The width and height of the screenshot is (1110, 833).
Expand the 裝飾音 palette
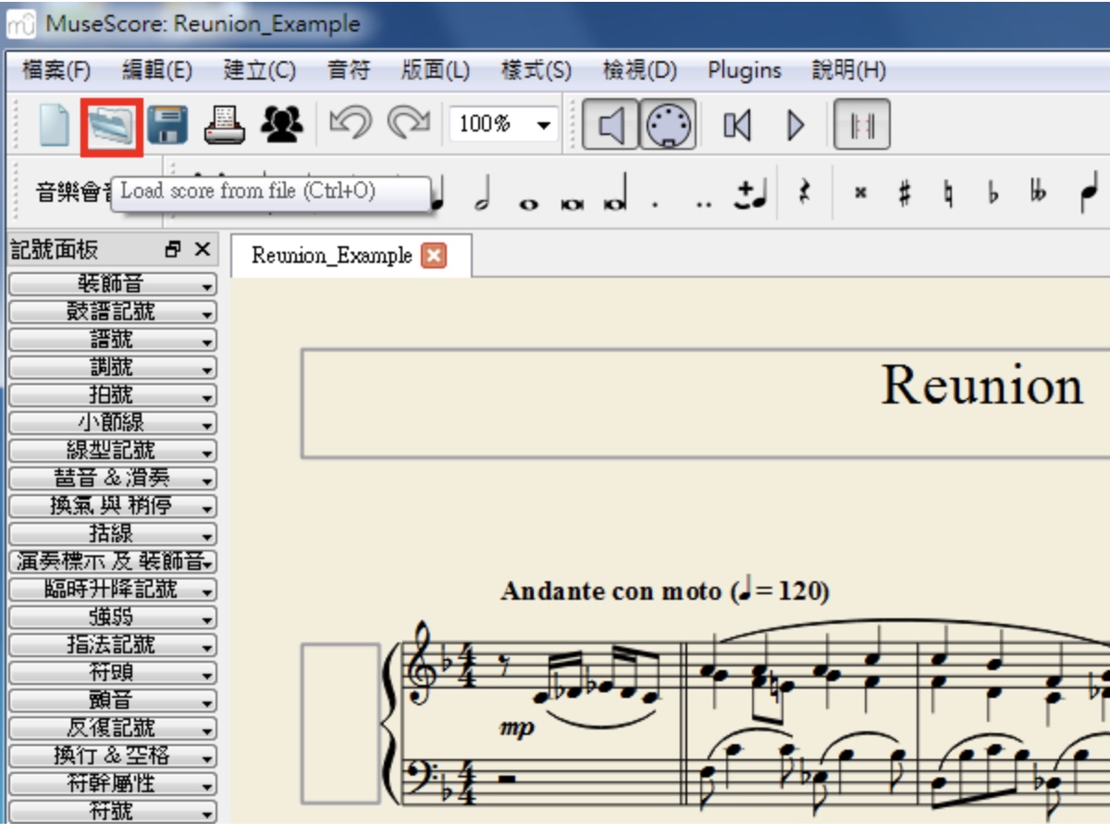click(x=112, y=284)
